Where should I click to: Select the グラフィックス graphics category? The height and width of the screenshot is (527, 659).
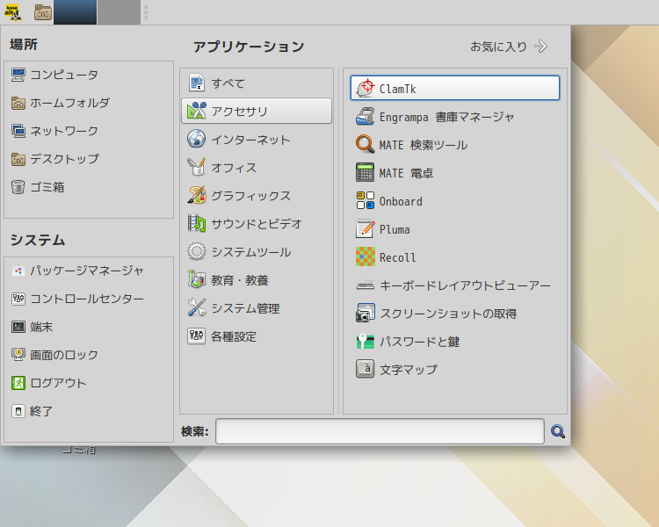click(257, 195)
